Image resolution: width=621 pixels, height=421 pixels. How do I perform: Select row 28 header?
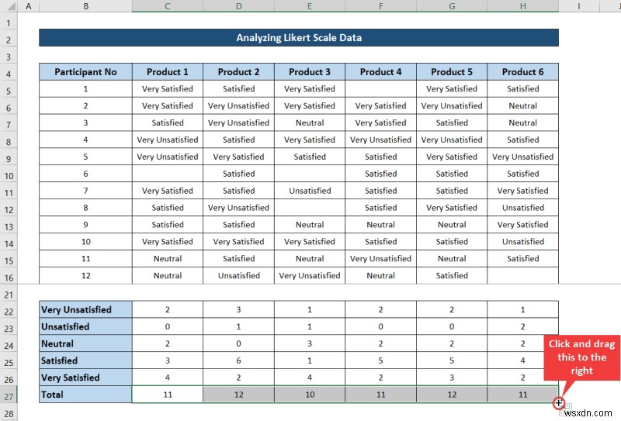pos(9,413)
